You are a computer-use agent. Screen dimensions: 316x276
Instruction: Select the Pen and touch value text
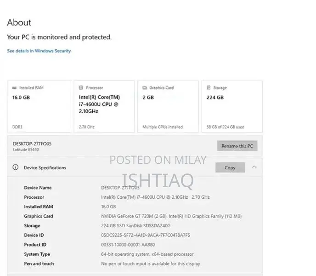151,264
